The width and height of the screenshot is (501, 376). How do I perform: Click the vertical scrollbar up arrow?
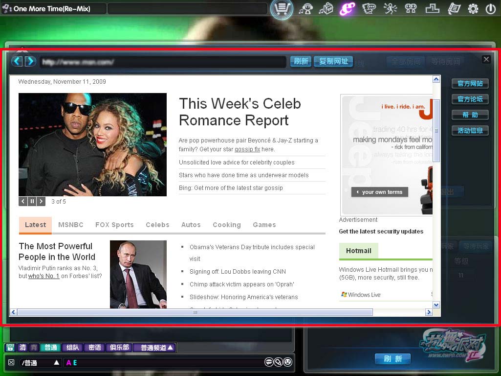point(436,79)
